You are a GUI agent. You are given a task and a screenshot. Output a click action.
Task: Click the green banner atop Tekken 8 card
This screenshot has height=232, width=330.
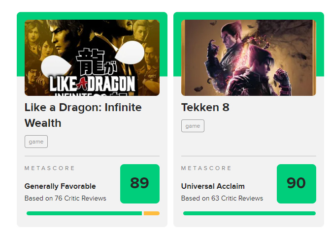(x=249, y=16)
